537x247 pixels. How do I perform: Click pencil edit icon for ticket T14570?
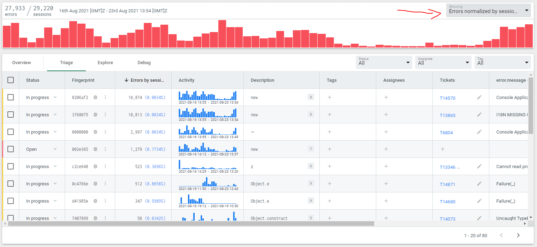pyautogui.click(x=479, y=98)
